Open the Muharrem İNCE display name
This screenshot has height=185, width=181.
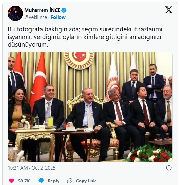42,10
